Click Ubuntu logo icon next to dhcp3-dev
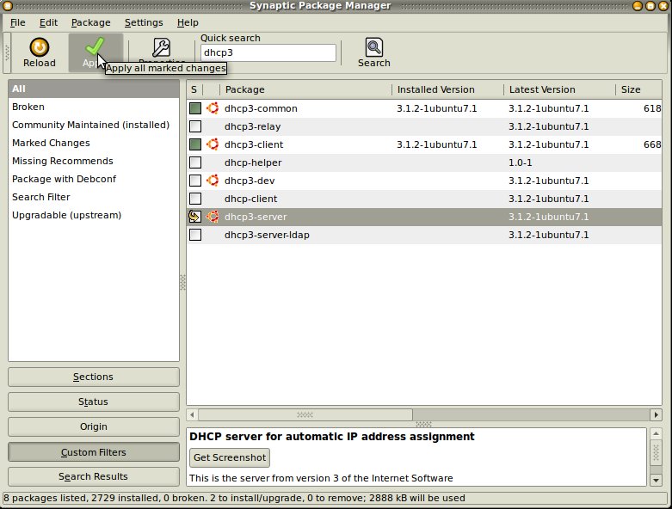The height and width of the screenshot is (509, 672). [213, 181]
